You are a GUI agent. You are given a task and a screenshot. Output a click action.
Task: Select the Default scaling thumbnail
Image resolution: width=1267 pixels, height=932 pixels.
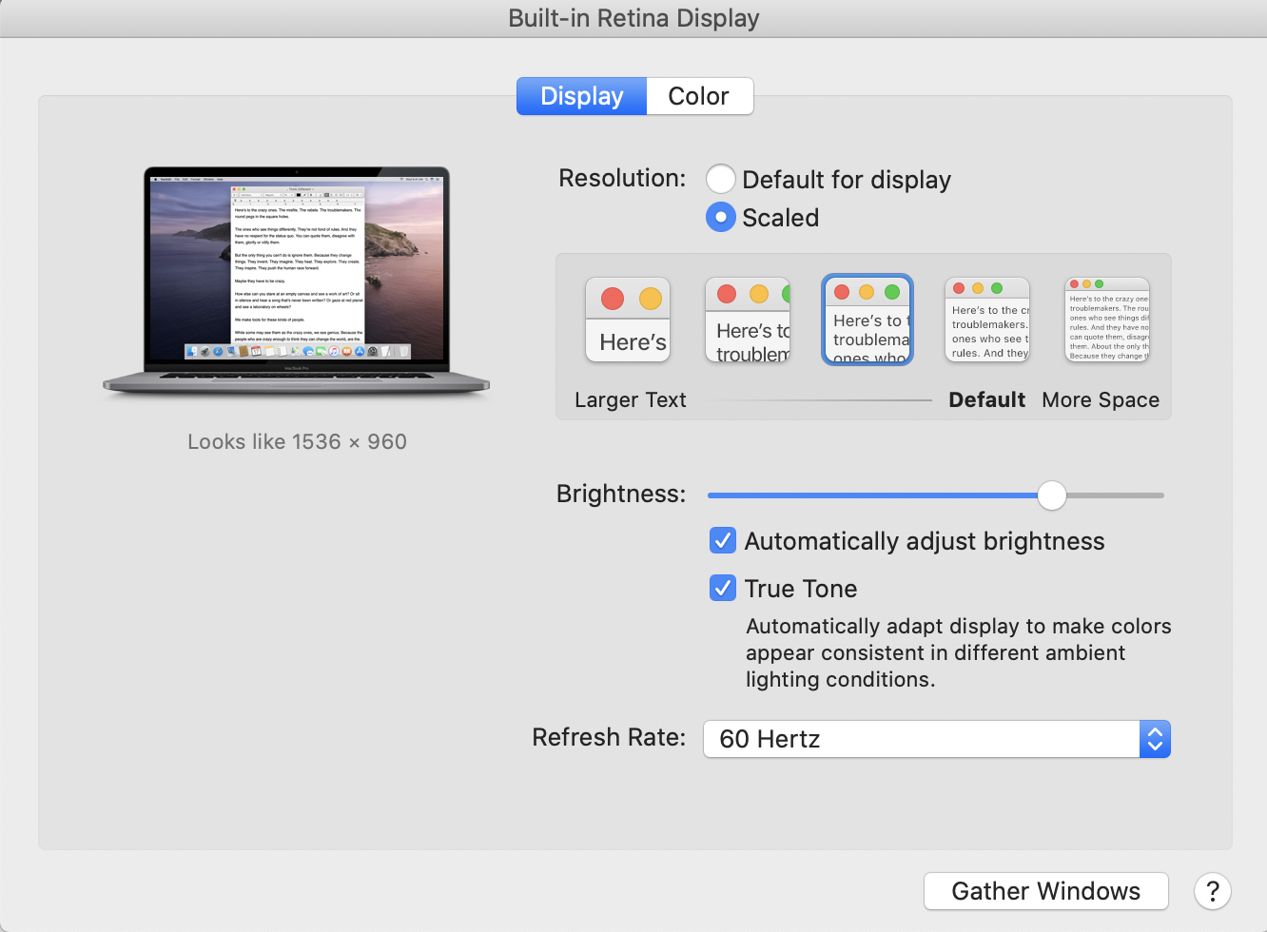[987, 320]
